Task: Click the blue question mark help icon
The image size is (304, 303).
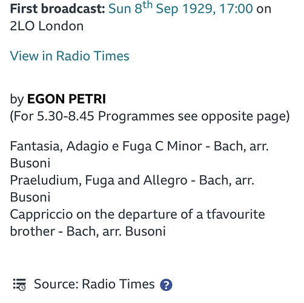Action: 166,285
